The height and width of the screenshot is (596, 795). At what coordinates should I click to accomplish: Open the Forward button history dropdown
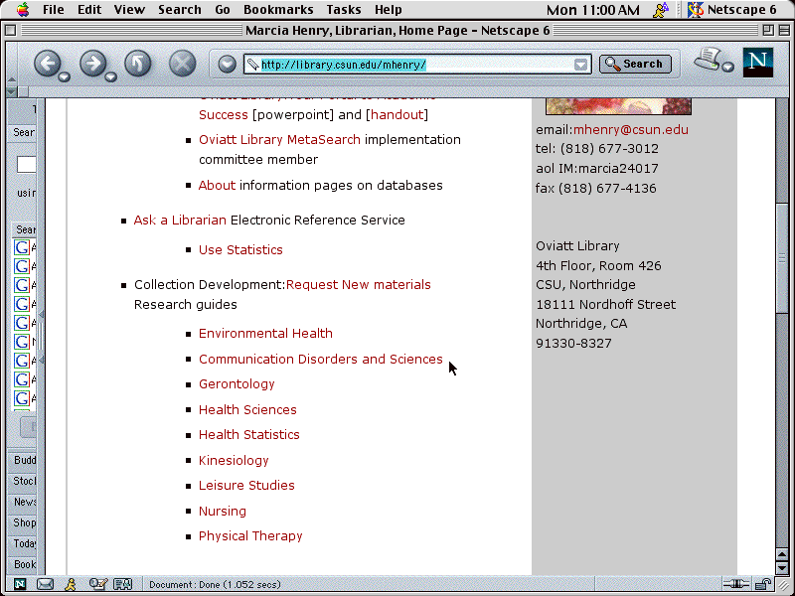111,77
